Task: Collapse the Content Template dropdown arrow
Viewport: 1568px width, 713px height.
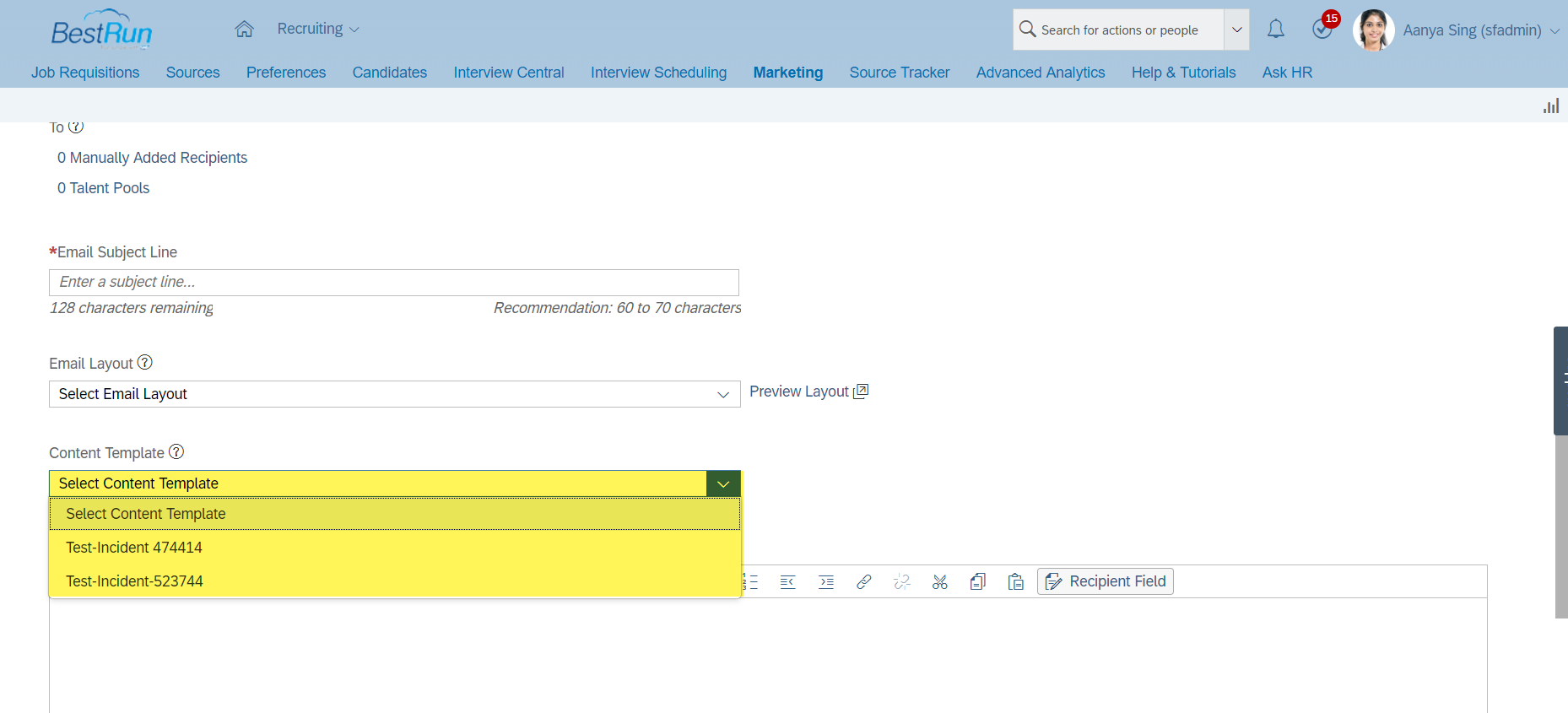Action: coord(723,483)
